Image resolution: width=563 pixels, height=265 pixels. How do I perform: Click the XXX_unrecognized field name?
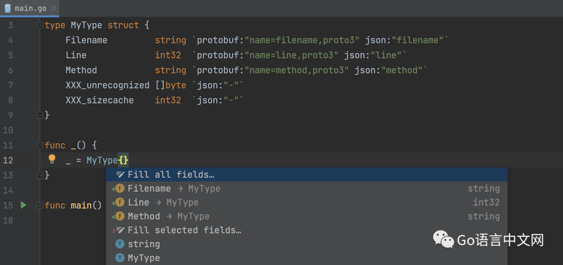107,85
